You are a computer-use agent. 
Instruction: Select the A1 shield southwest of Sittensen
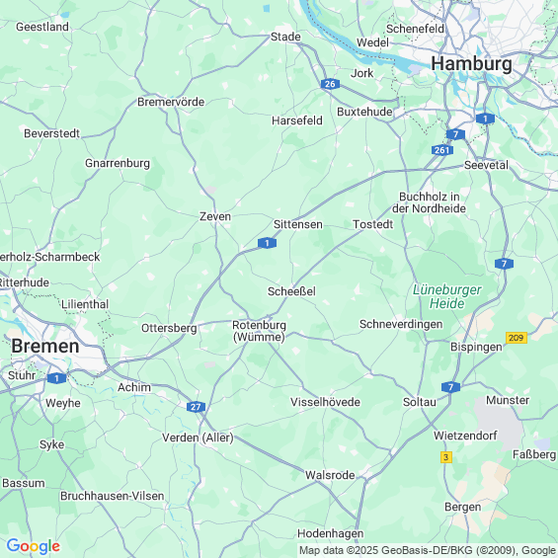coord(267,243)
